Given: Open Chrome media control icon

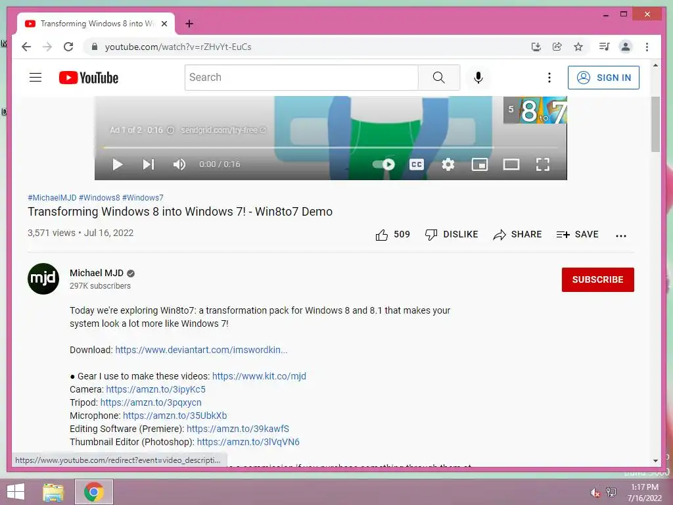Looking at the screenshot, I should pyautogui.click(x=605, y=47).
